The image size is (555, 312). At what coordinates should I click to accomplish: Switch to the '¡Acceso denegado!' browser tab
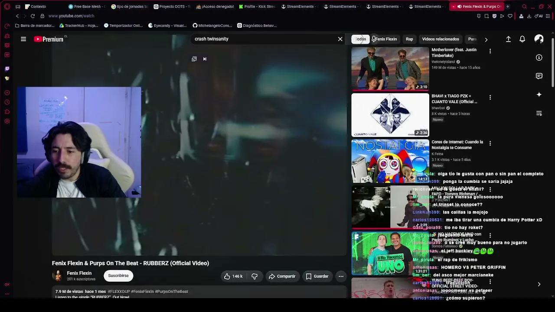click(x=214, y=6)
